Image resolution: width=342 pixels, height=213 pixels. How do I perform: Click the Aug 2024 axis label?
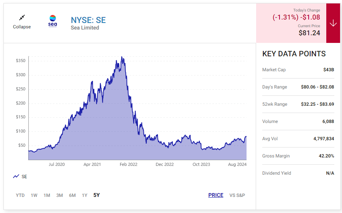237,164
